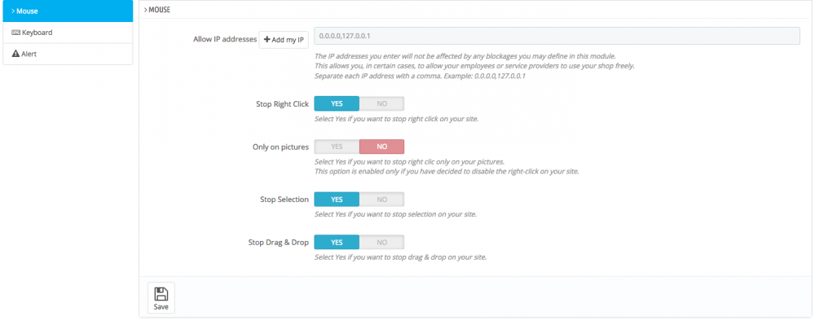Click the Stop Drag & Drop label
The height and width of the screenshot is (329, 815).
(279, 243)
